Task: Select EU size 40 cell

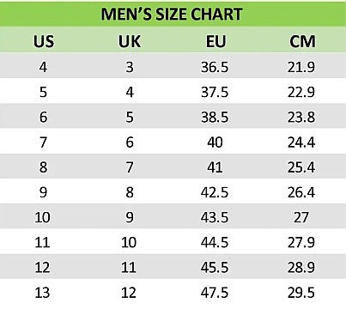Action: click(x=215, y=142)
